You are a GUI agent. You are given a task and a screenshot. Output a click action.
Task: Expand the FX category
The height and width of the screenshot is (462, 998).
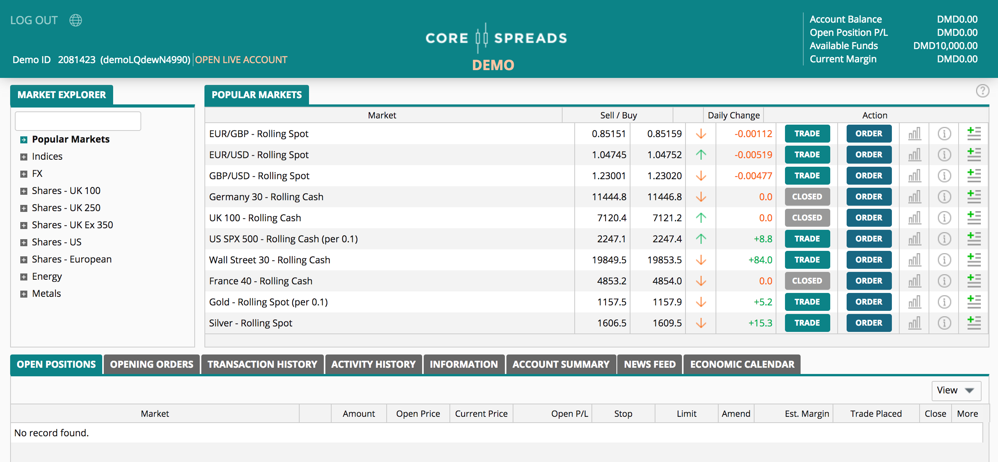24,174
